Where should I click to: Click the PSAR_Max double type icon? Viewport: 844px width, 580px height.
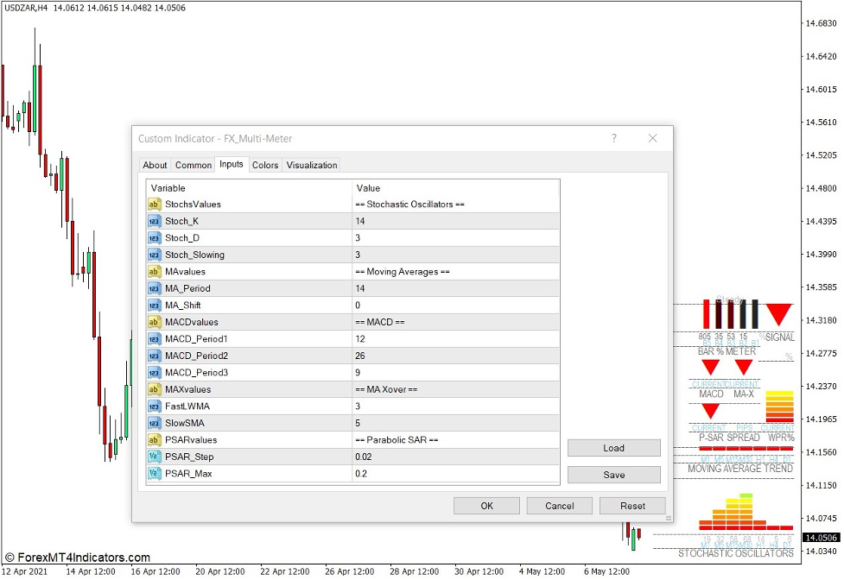point(155,473)
